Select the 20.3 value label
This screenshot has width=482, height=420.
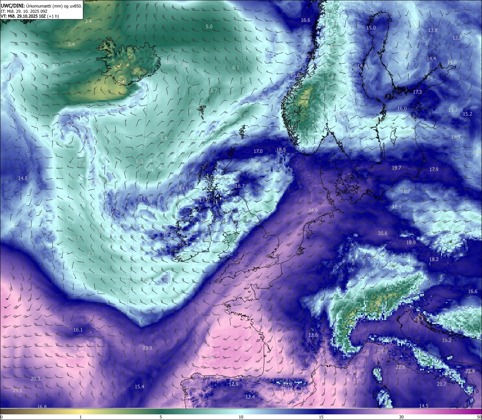pos(35,379)
